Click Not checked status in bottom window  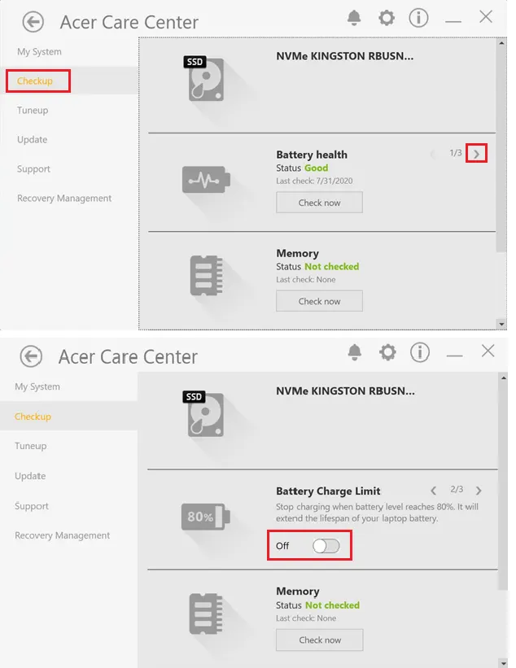tap(332, 605)
